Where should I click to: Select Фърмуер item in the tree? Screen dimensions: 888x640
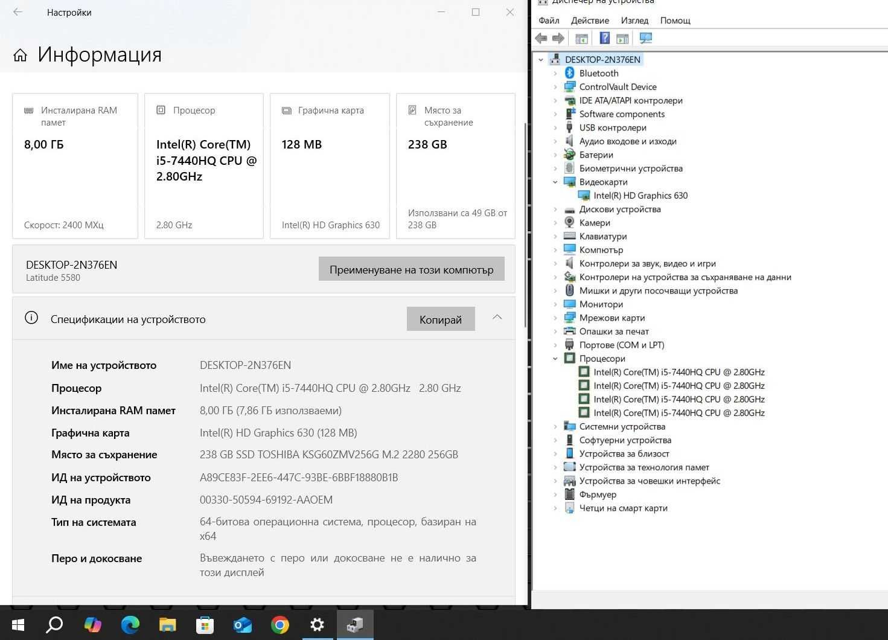click(598, 494)
